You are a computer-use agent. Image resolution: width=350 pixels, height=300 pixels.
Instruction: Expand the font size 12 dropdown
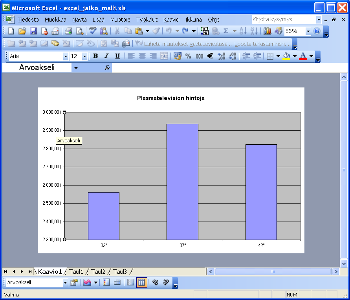click(84, 56)
